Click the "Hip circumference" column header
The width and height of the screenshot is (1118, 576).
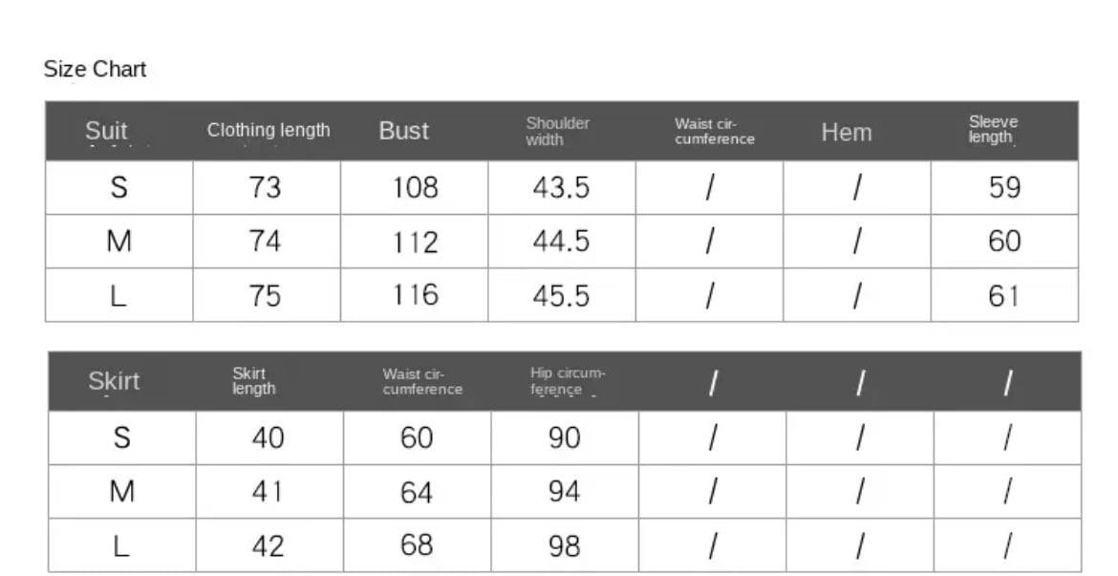568,381
